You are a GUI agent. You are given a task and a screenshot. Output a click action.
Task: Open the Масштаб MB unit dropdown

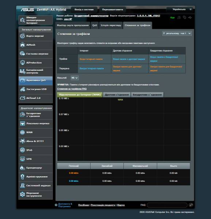pyautogui.click(x=75, y=78)
